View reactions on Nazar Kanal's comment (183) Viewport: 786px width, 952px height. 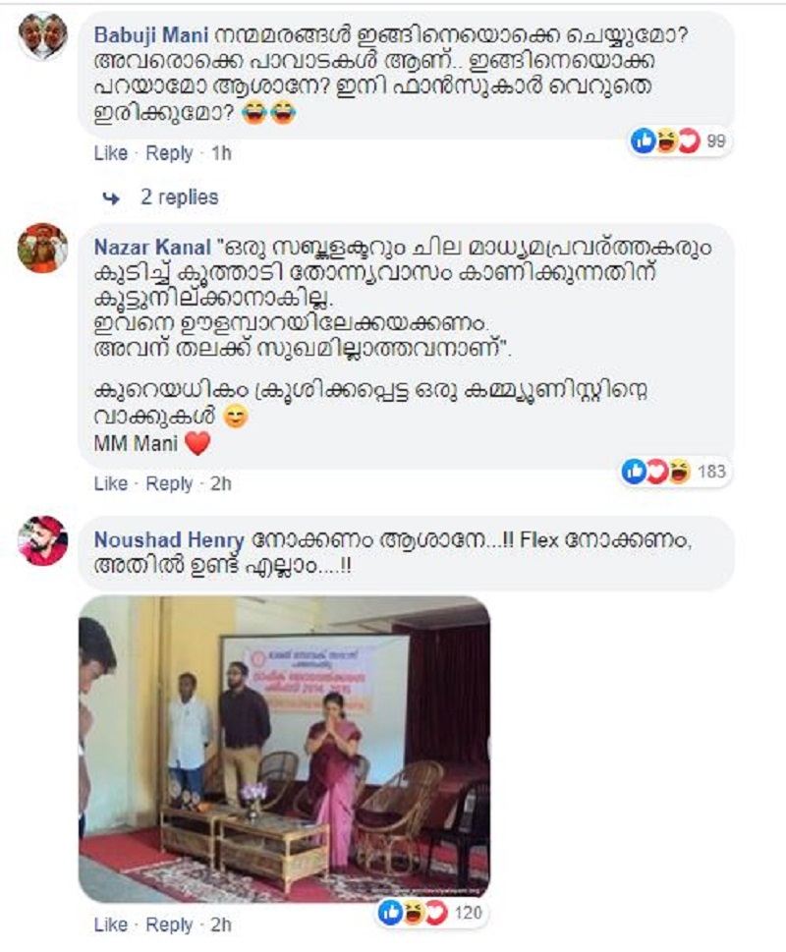(x=675, y=472)
